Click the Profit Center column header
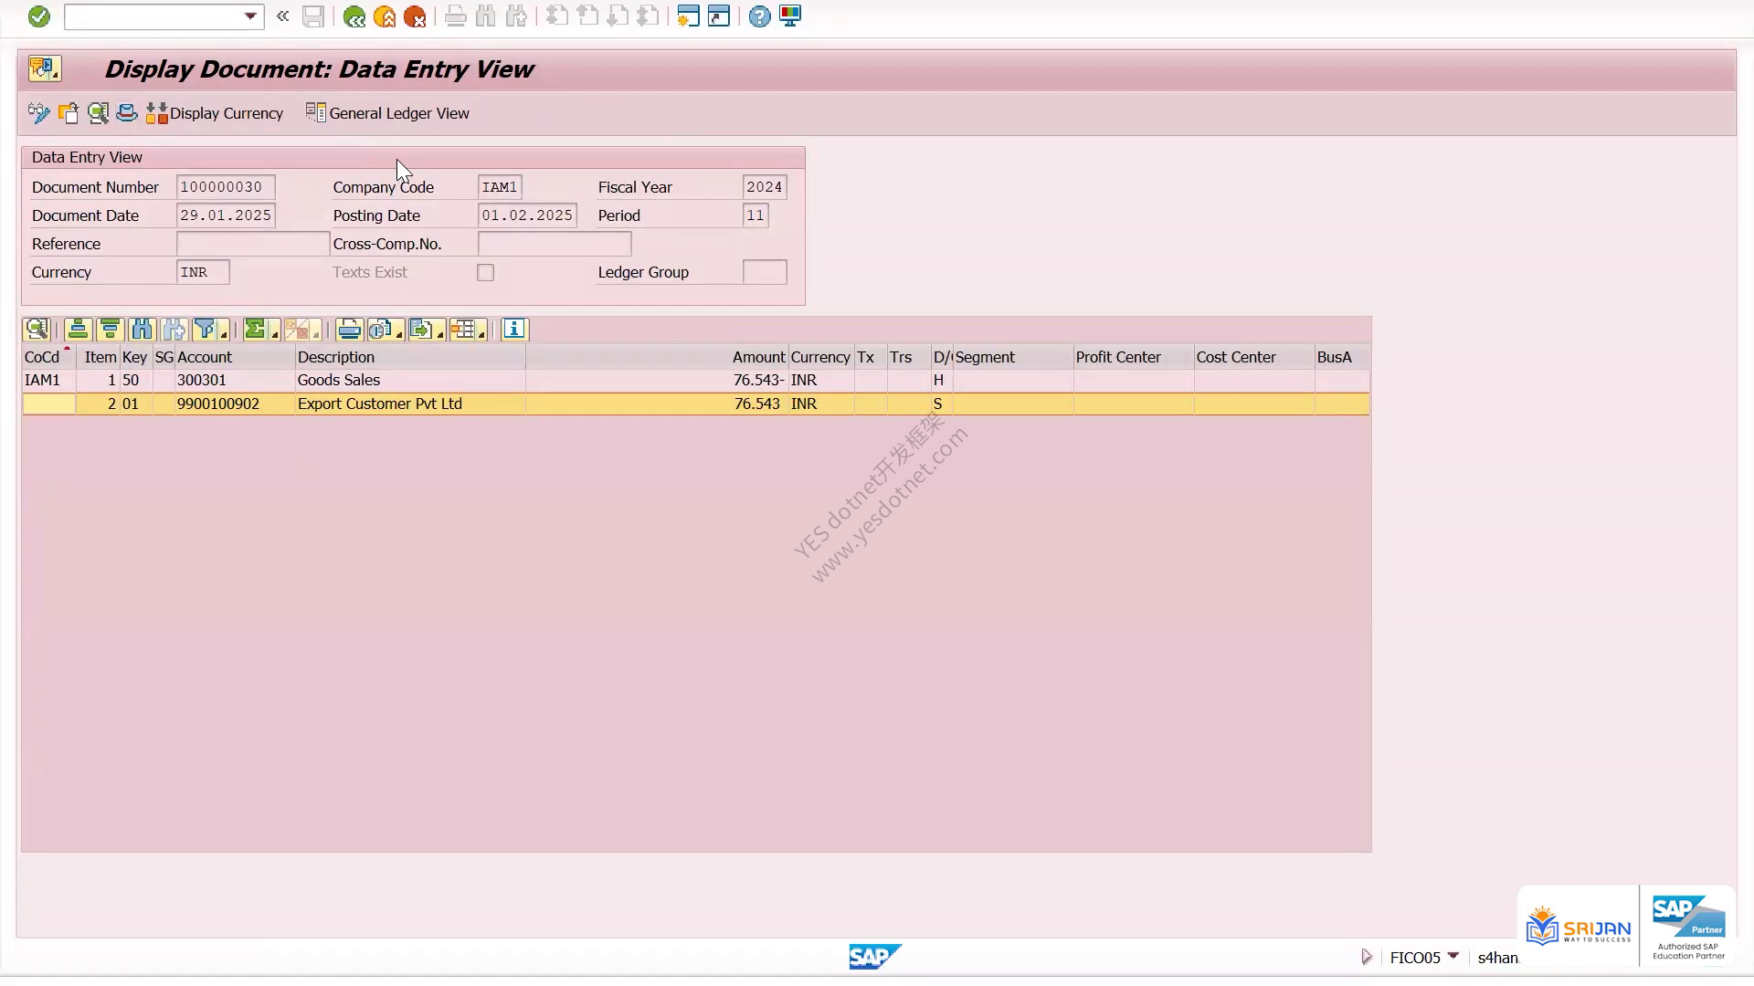This screenshot has height=986, width=1754. tap(1134, 357)
